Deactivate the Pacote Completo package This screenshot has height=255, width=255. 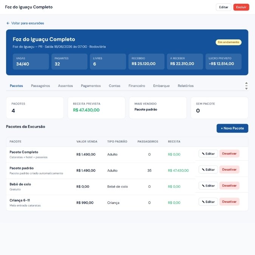click(x=229, y=154)
